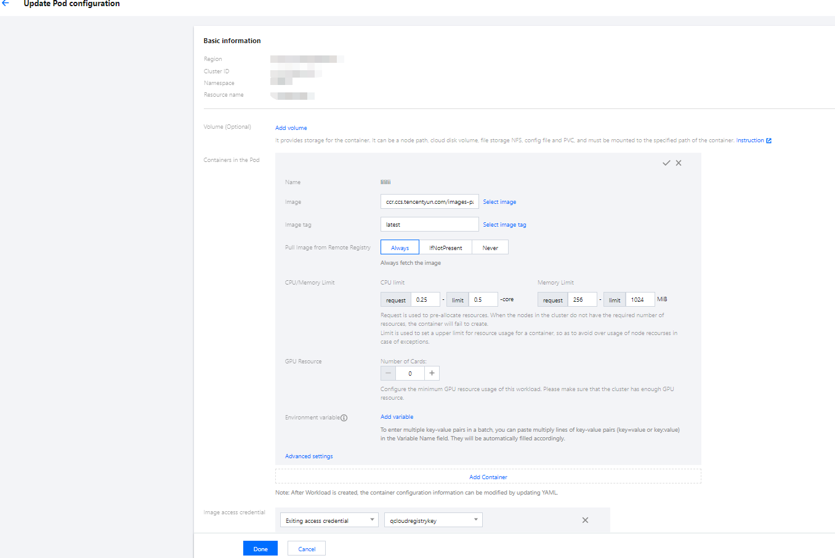Open the Exiting access credential dropdown
Viewport: 835px width, 558px height.
click(x=329, y=520)
